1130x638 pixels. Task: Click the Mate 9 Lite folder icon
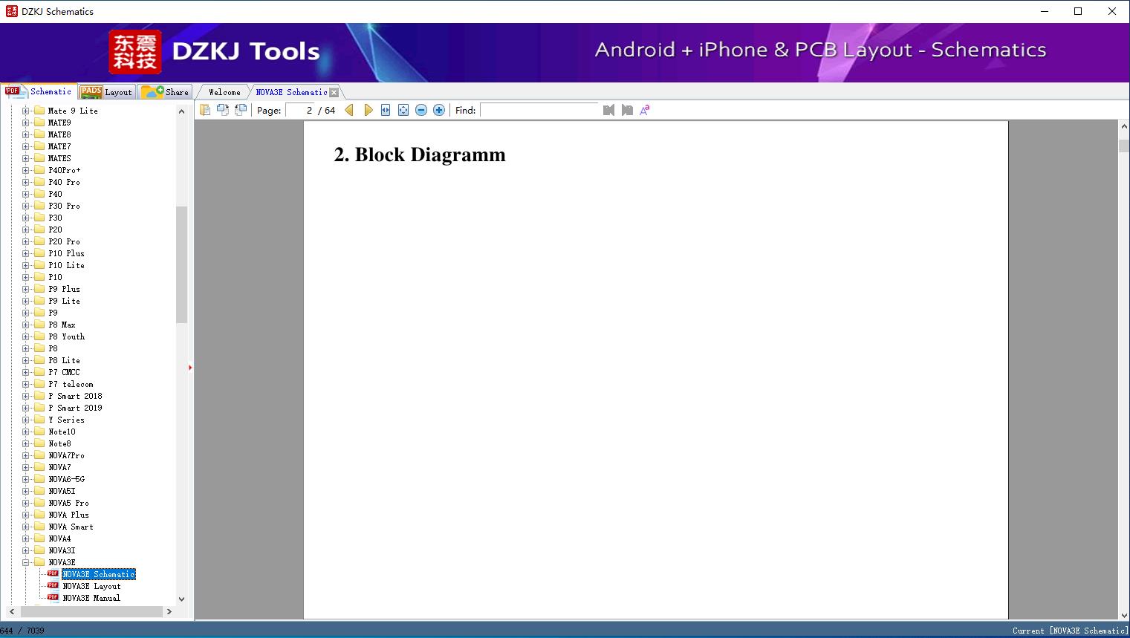tap(39, 111)
